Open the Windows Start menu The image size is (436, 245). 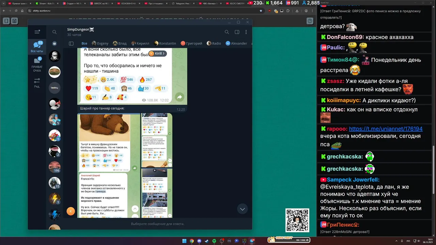(x=184, y=241)
